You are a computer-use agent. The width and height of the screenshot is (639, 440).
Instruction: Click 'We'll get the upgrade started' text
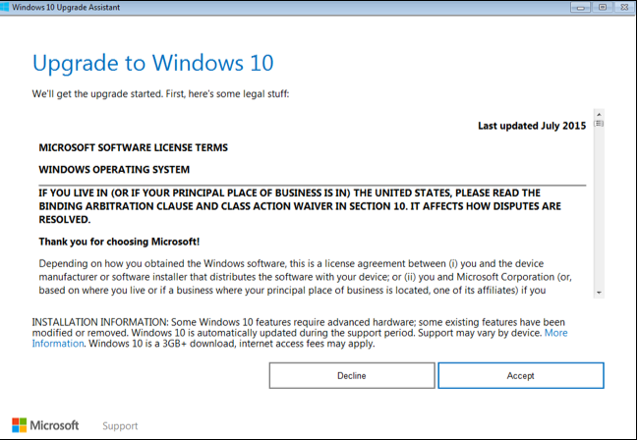coord(160,94)
